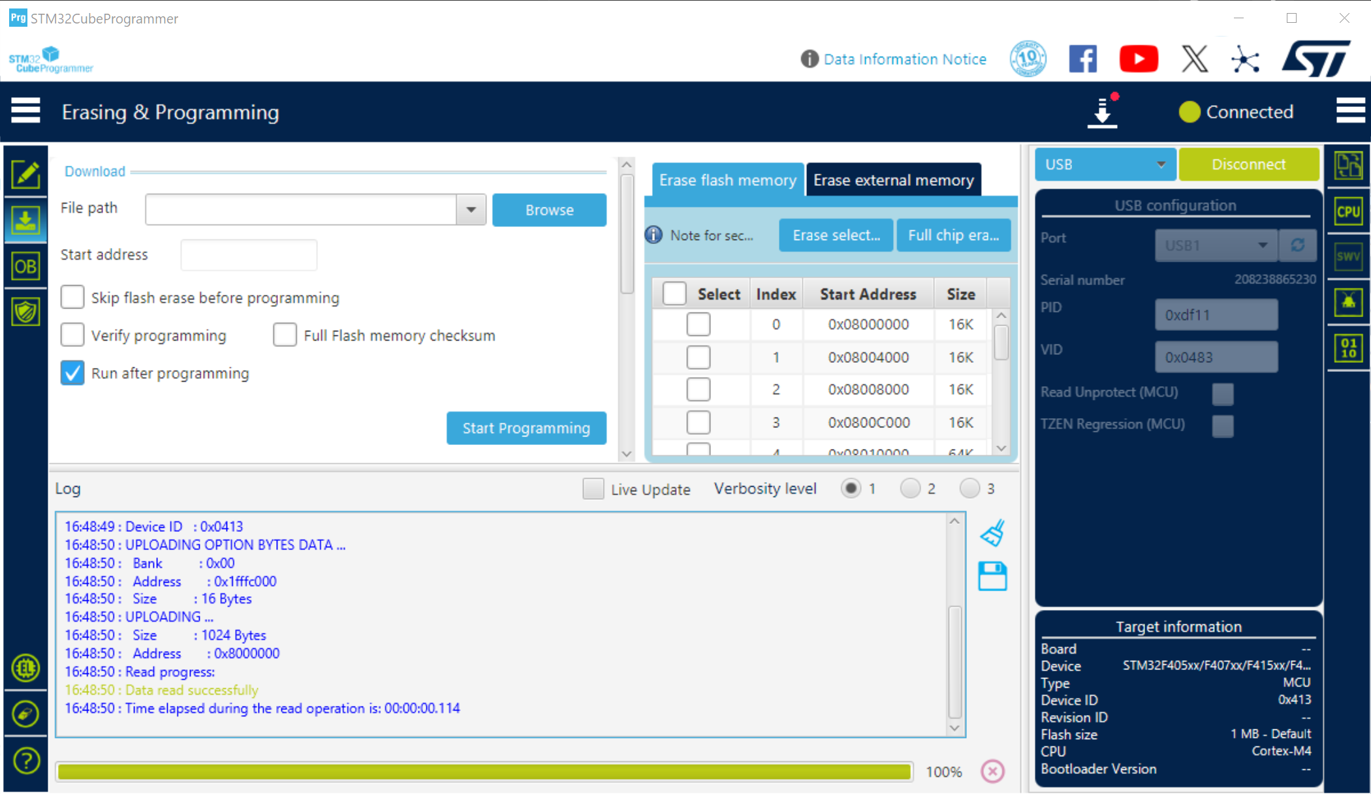Screen dimensions: 1371x794
Task: Open the YouTube icon link
Action: (1139, 59)
